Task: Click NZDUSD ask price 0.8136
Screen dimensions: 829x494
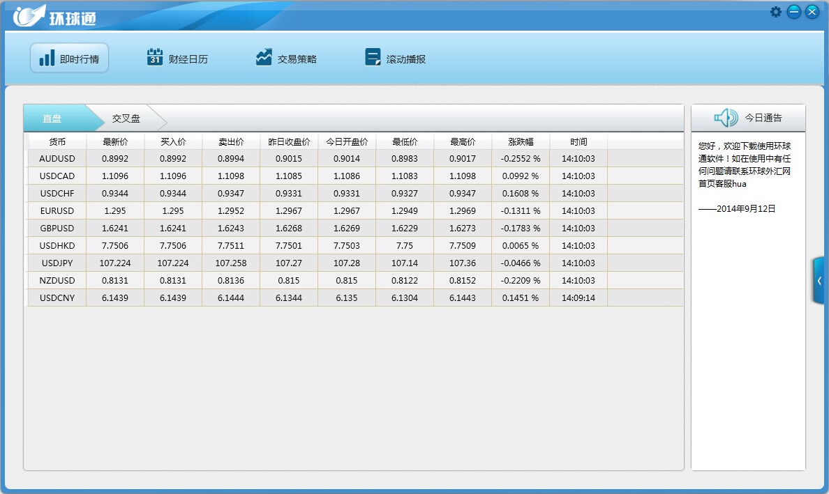Action: 231,280
